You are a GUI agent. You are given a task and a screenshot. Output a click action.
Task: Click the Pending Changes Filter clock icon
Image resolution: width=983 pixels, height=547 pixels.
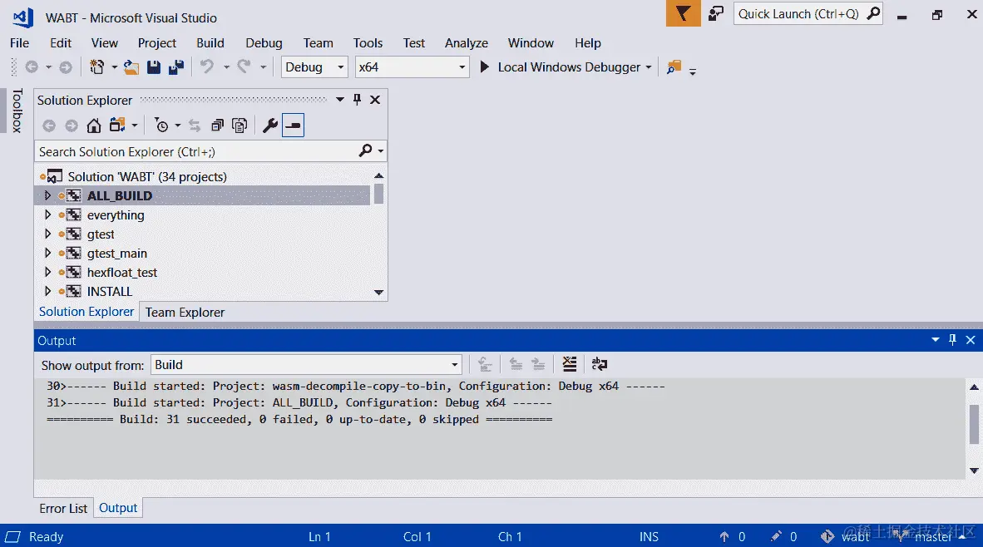161,126
